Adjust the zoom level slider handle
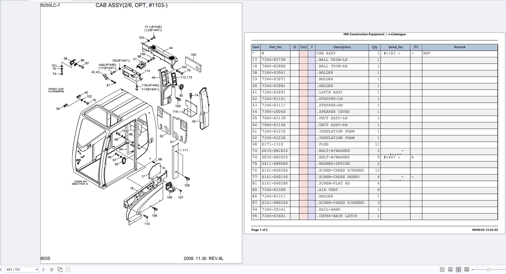Image resolution: width=506 pixels, height=274 pixels. tap(489, 270)
